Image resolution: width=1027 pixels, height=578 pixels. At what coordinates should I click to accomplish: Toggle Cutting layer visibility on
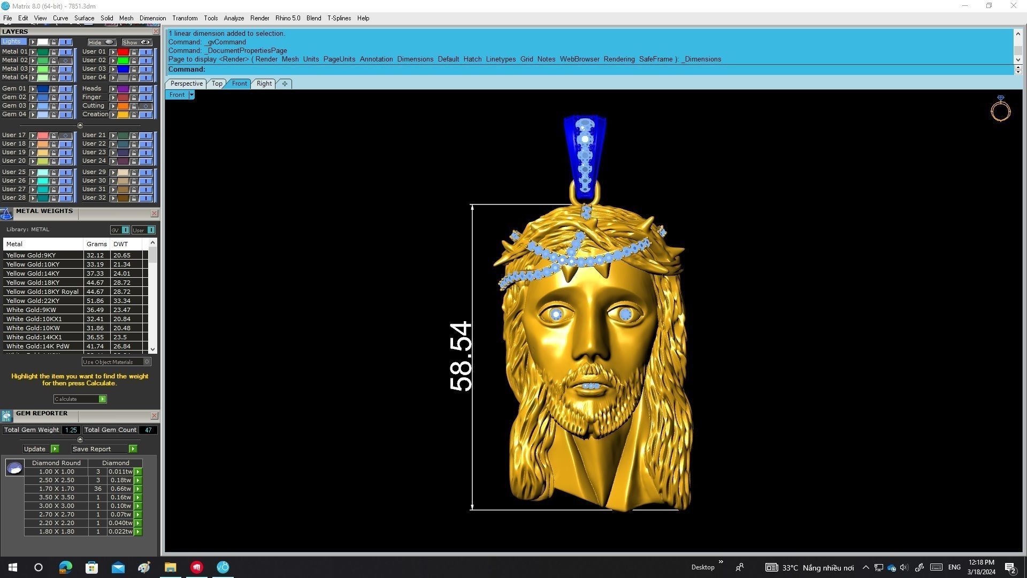145,106
